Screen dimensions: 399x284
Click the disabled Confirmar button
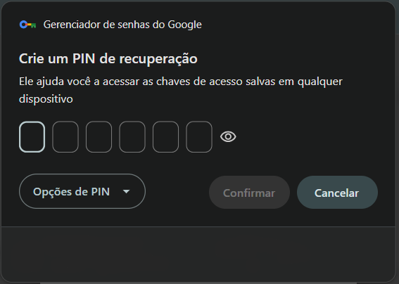pos(249,193)
